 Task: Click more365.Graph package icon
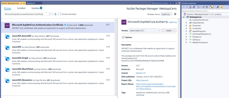pos(7,59)
